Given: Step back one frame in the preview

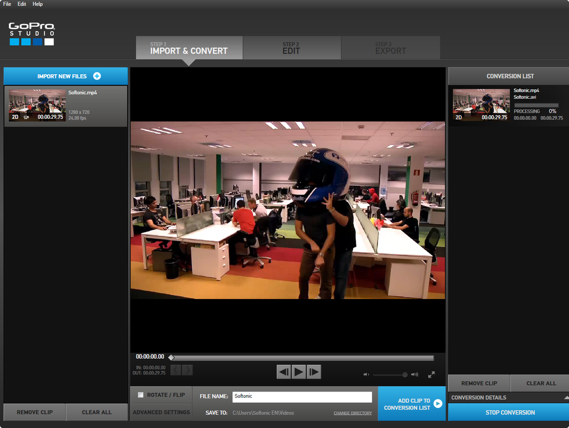Looking at the screenshot, I should (284, 372).
